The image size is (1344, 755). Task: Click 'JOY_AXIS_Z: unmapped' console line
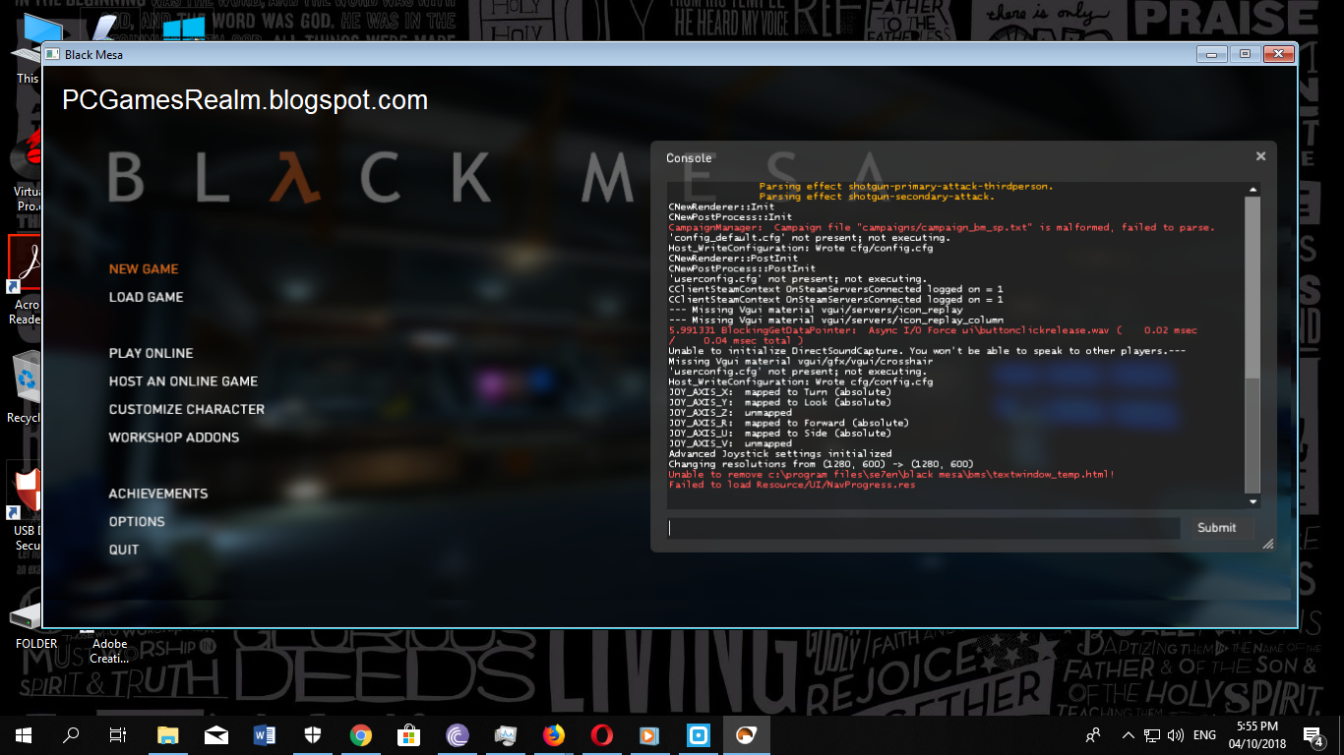tap(730, 413)
